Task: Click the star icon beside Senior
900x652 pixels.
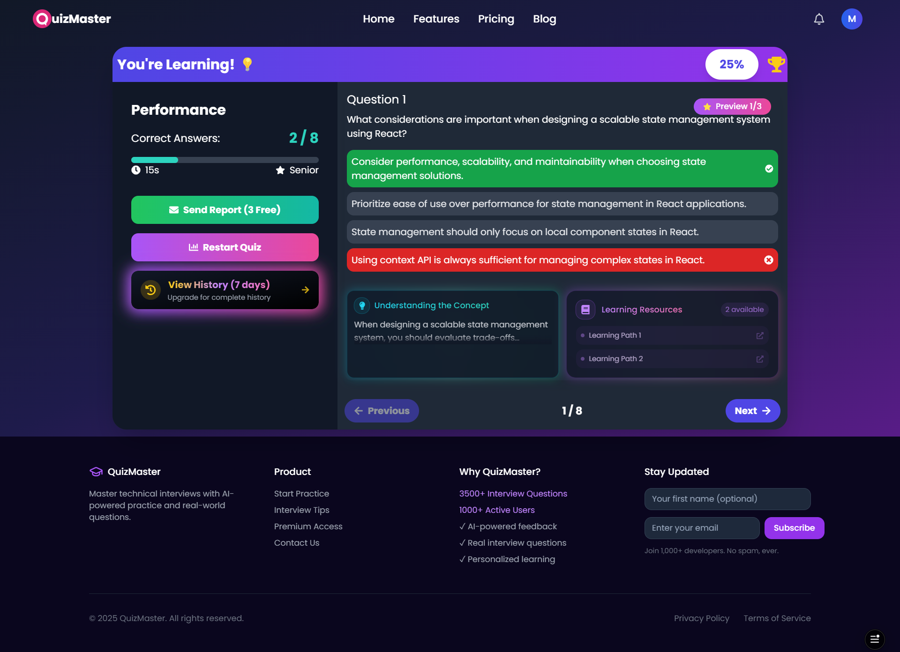Action: pyautogui.click(x=280, y=170)
